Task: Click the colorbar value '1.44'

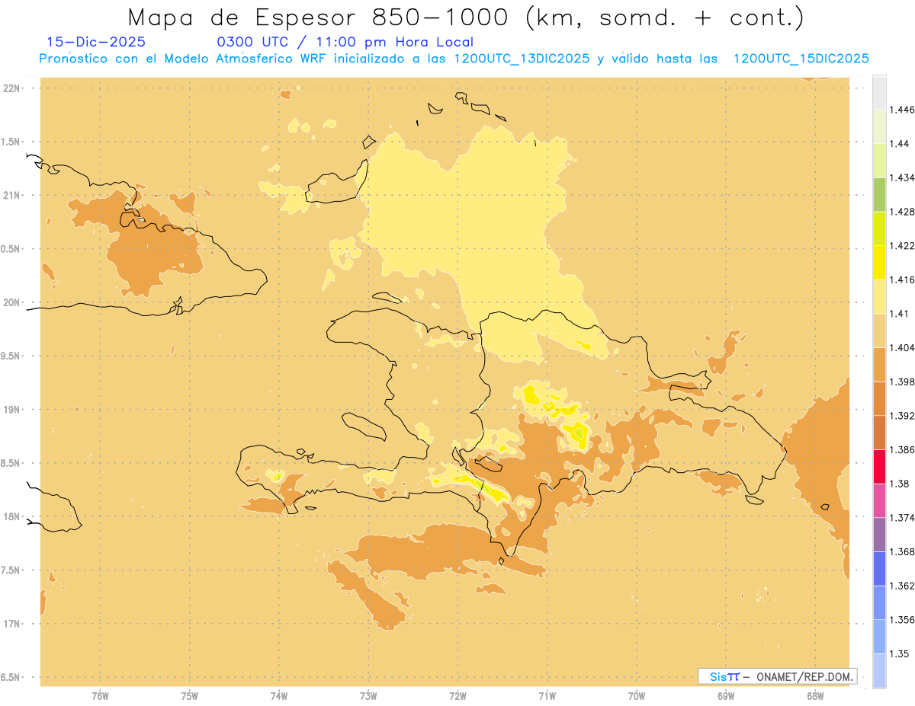Action: (x=900, y=144)
